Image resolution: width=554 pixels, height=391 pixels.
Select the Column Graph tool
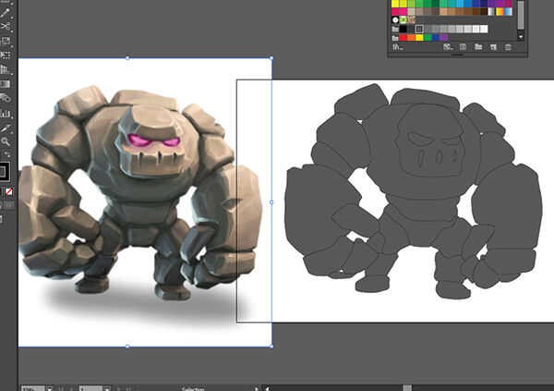(6, 114)
